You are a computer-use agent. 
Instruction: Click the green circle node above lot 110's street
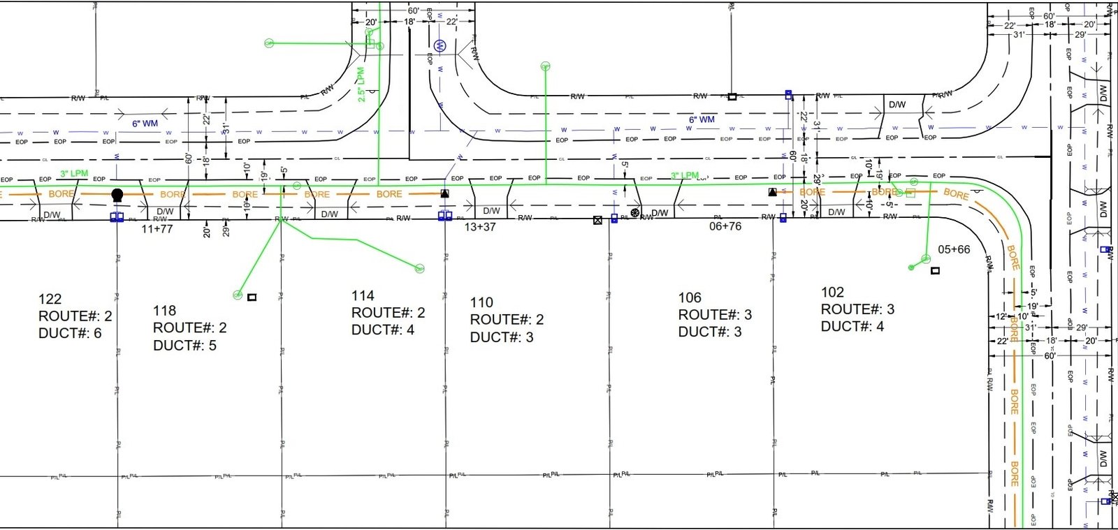[x=546, y=66]
